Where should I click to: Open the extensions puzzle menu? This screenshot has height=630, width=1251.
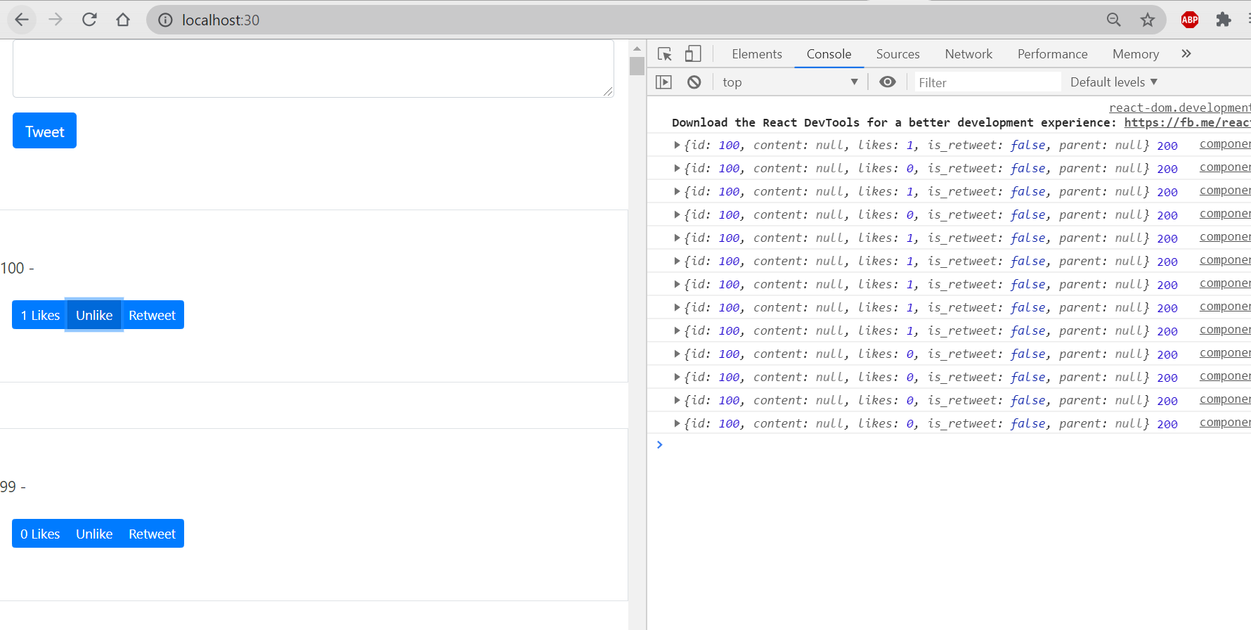pos(1224,20)
